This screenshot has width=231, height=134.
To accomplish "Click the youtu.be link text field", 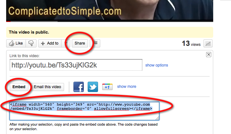I will click(76, 65).
